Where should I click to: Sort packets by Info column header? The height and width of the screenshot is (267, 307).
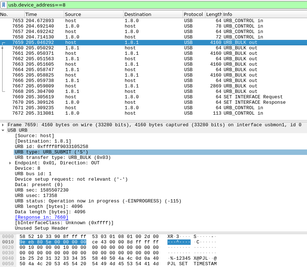tap(265, 14)
